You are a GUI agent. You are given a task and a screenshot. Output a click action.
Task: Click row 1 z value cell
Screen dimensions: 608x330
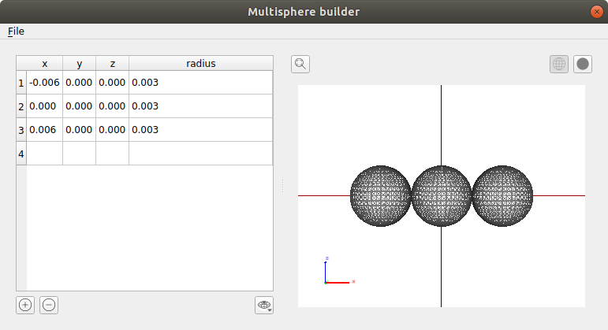click(x=113, y=83)
